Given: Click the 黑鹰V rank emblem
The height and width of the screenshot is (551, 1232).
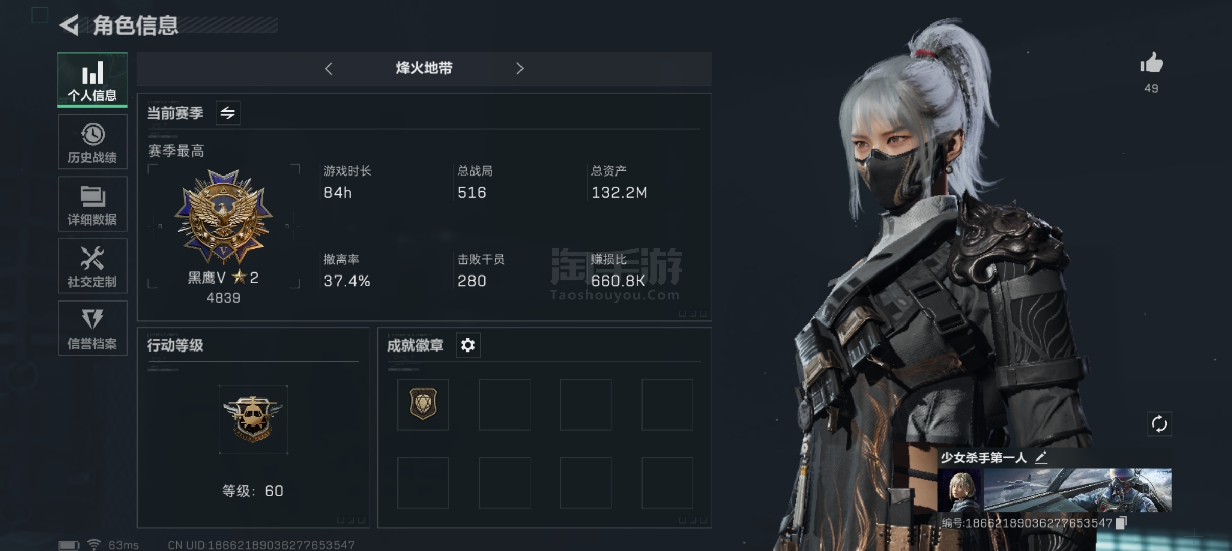Looking at the screenshot, I should point(223,216).
